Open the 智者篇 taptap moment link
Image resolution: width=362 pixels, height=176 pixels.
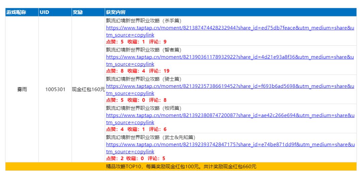pos(230,60)
